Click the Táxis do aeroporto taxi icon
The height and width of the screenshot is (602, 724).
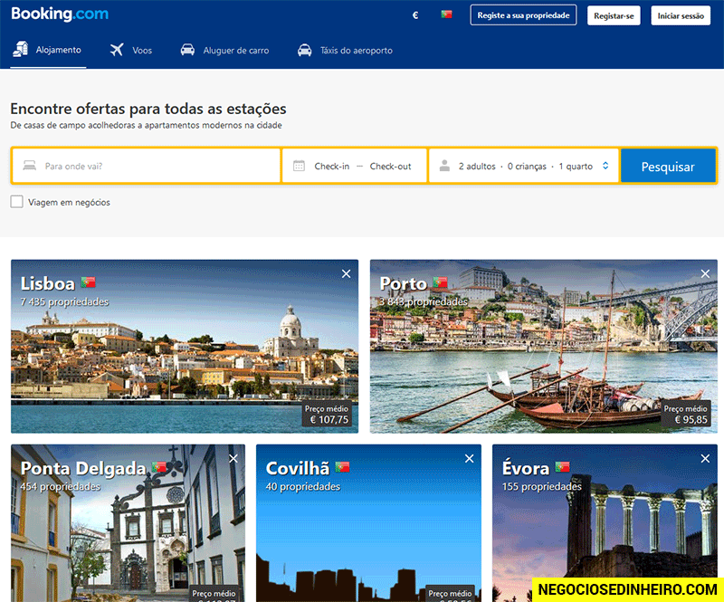click(x=304, y=50)
